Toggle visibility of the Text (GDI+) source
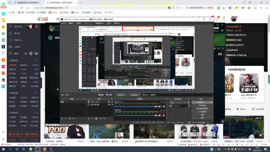This screenshot has height=152, width=270. point(109,102)
